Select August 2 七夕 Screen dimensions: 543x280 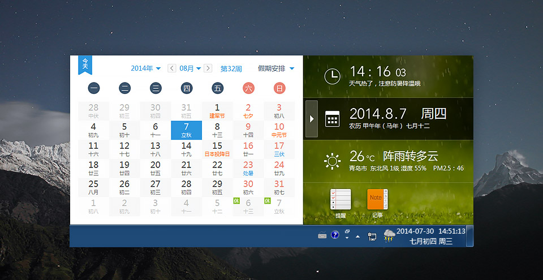coord(248,111)
